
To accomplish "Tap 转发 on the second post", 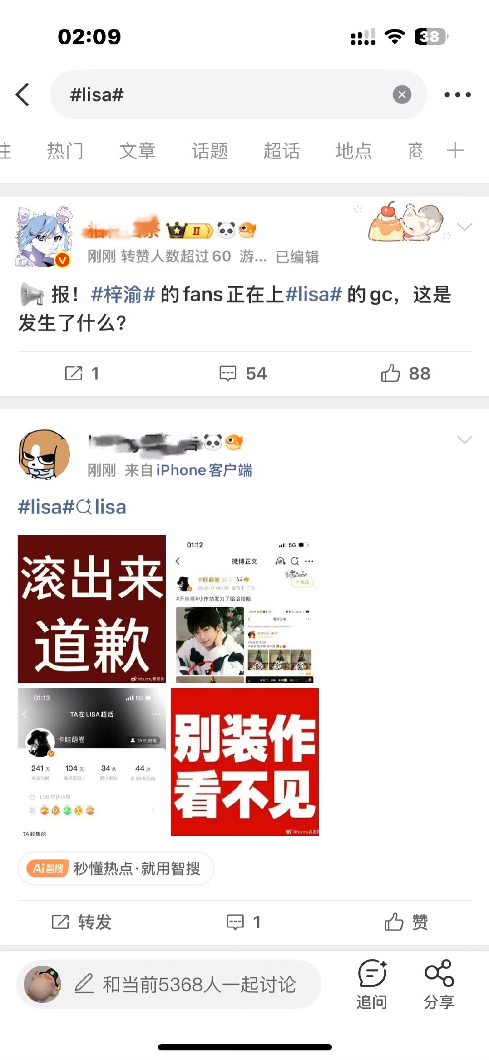I will [81, 922].
